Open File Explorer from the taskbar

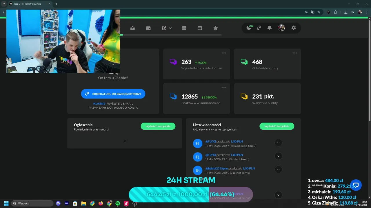point(83,203)
